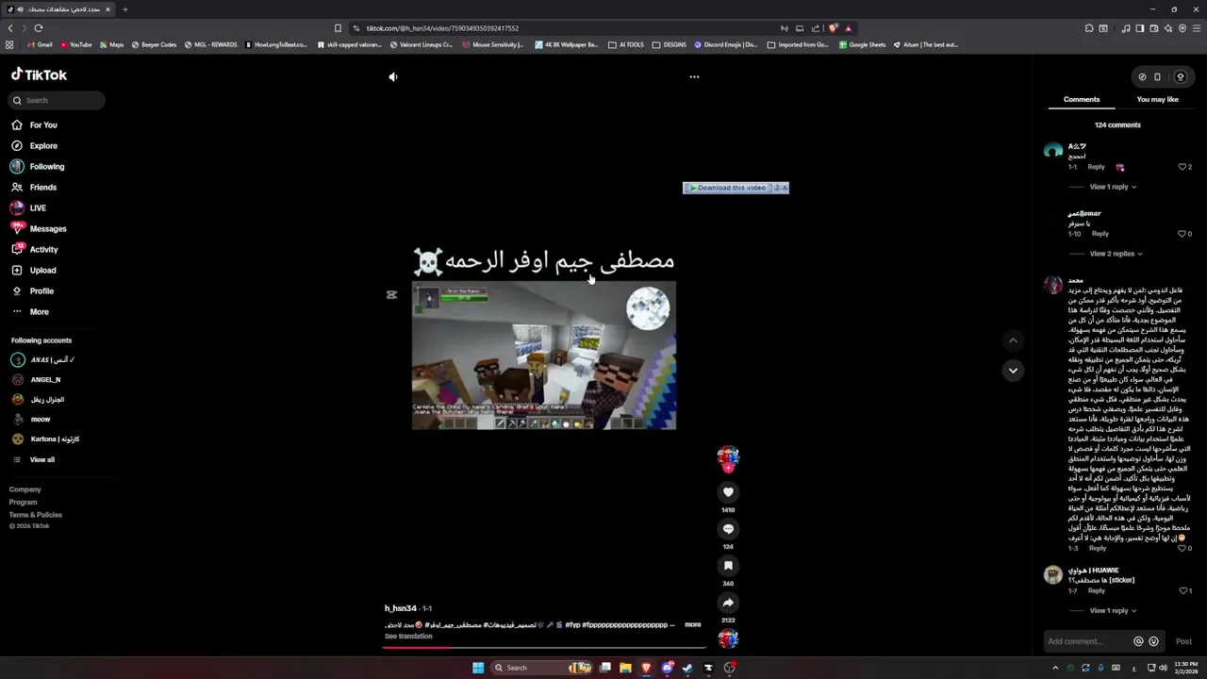Click the TikTok search field
This screenshot has width=1207, height=679.
57,100
